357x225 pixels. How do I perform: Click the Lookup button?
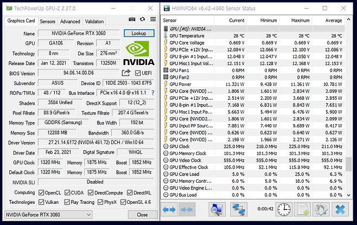139,33
